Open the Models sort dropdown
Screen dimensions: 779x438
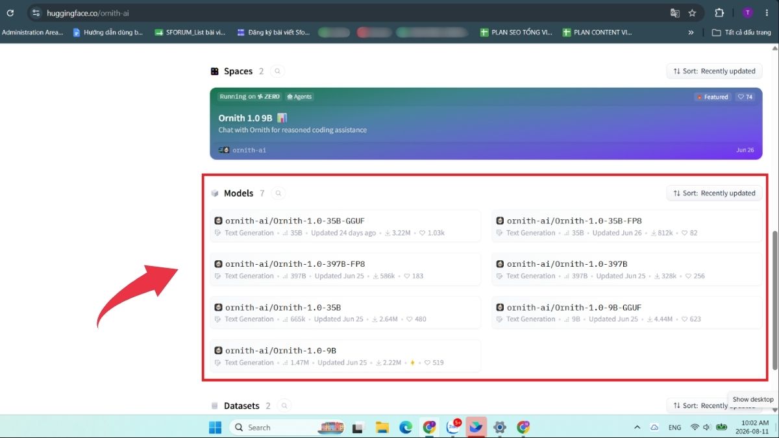pos(714,193)
